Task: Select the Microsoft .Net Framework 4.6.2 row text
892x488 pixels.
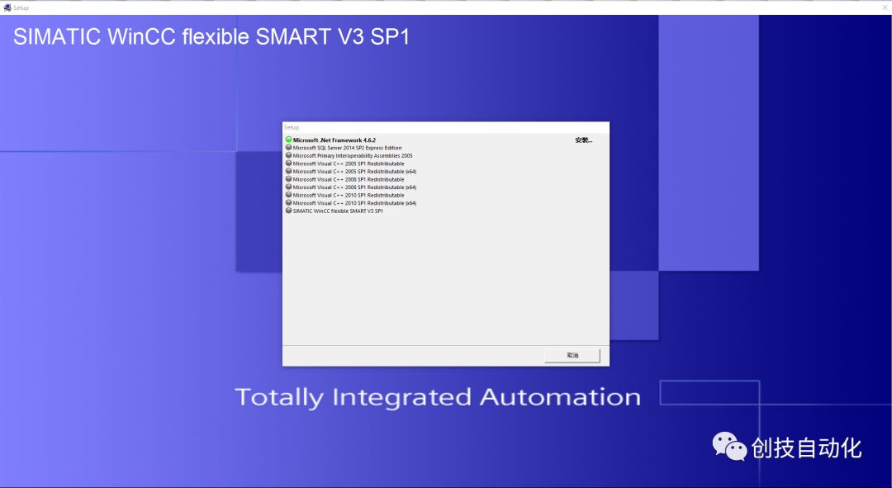Action: [x=334, y=140]
